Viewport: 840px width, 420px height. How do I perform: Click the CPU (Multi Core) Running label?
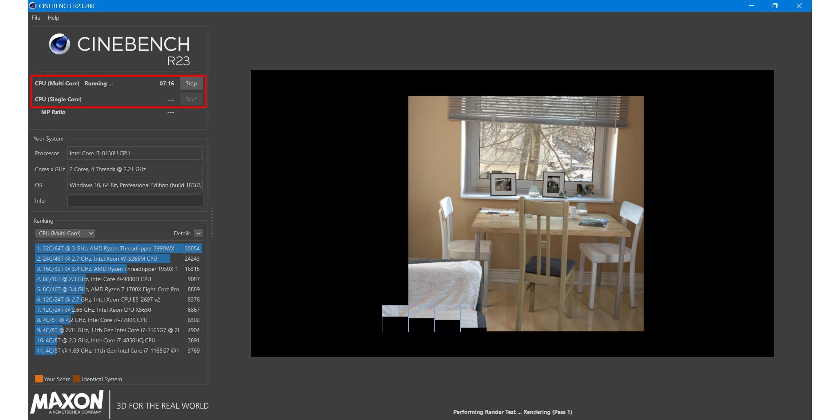[x=74, y=83]
